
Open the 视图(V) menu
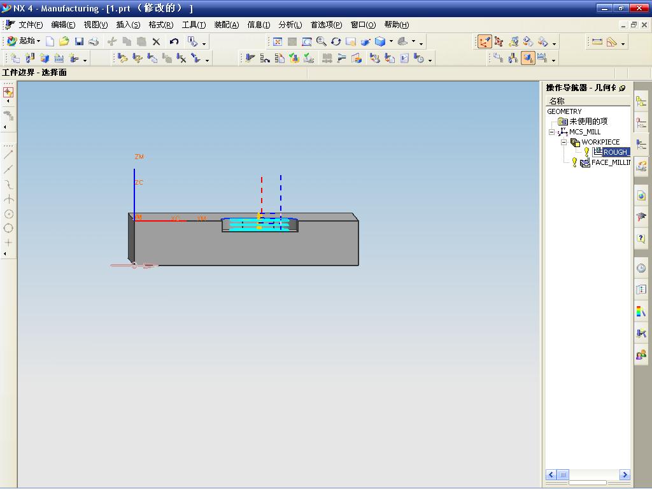click(96, 25)
